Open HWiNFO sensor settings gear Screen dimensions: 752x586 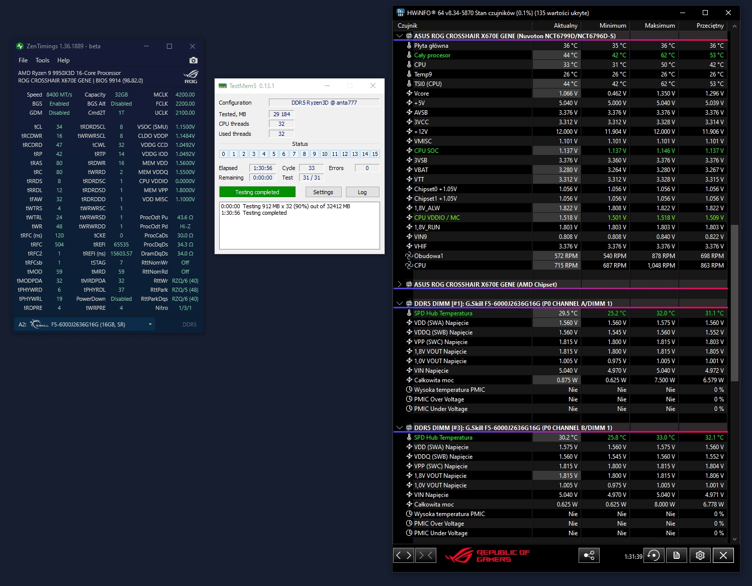[x=700, y=555]
